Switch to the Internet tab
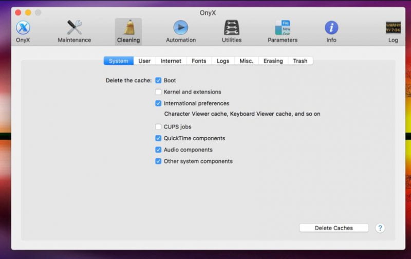Image resolution: width=411 pixels, height=259 pixels. (171, 61)
